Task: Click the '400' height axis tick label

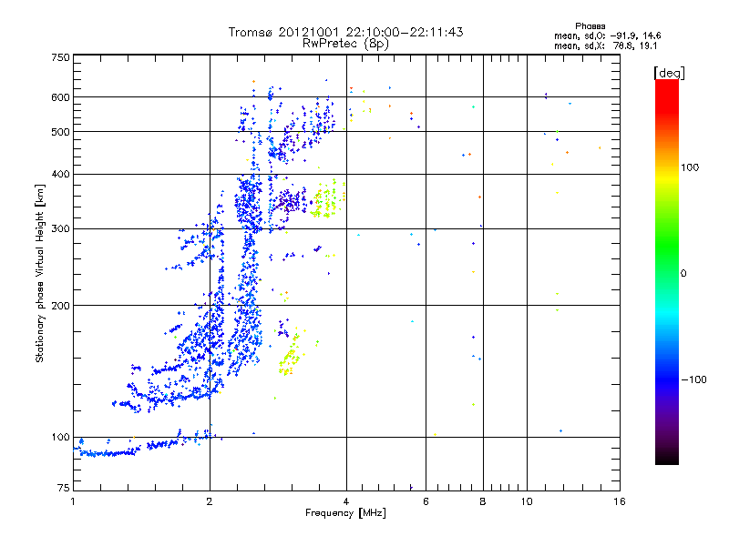Action: (x=60, y=174)
